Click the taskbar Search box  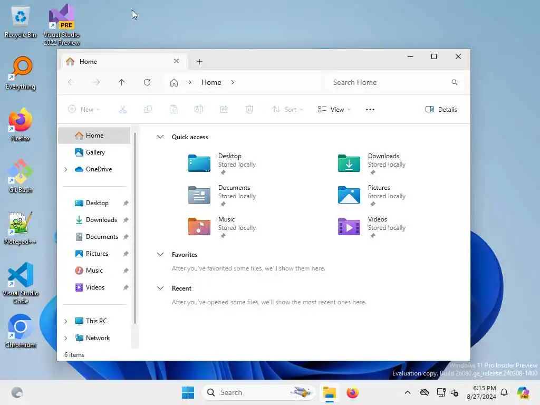(259, 392)
